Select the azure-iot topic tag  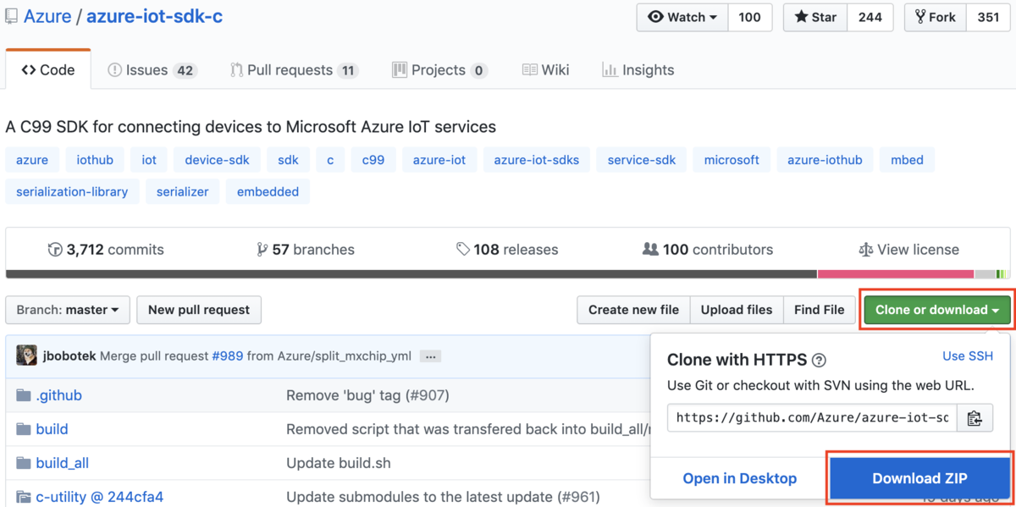tap(439, 160)
